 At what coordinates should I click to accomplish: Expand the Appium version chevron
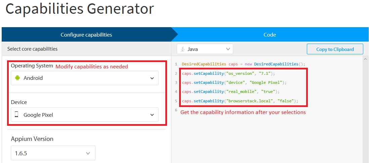88,153
